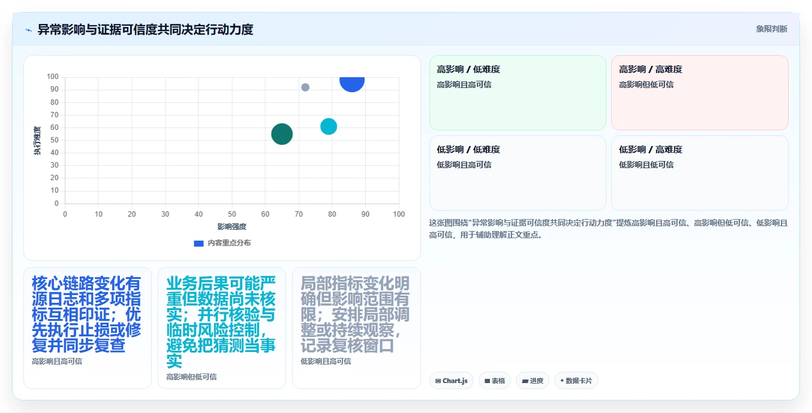Click the 高影响但低可信 caption under teal card
This screenshot has height=413, width=812.
(191, 377)
